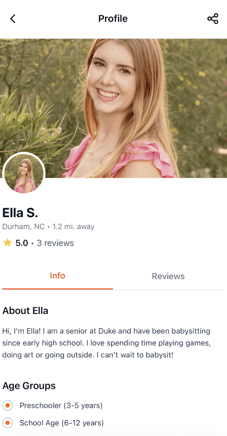The image size is (227, 436).
Task: Tap the Ella S. name heading
Action: coord(20,213)
